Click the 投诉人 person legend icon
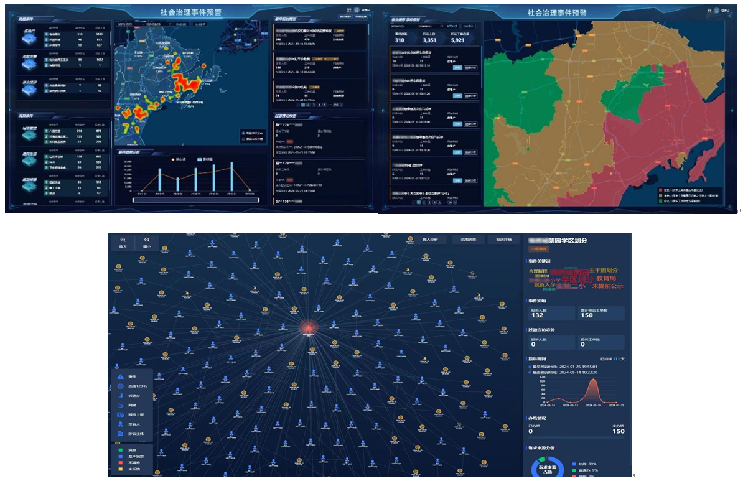The width and height of the screenshot is (743, 481). [121, 424]
